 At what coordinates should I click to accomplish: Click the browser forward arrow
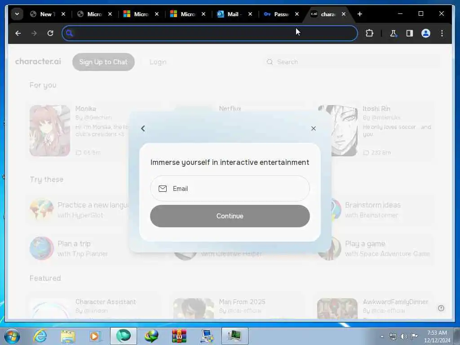pyautogui.click(x=34, y=33)
